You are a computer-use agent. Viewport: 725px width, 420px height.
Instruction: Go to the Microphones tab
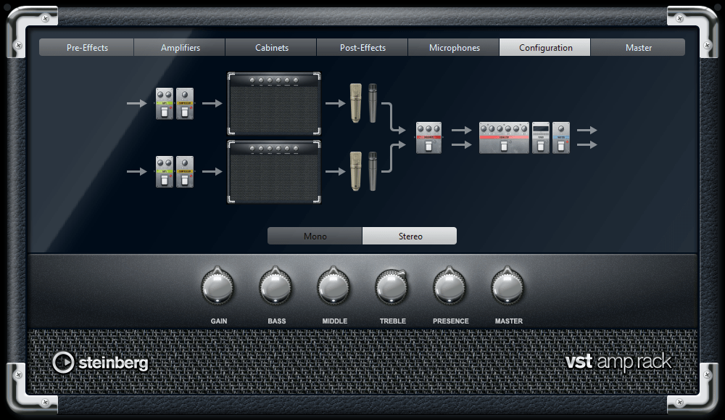[x=453, y=46]
